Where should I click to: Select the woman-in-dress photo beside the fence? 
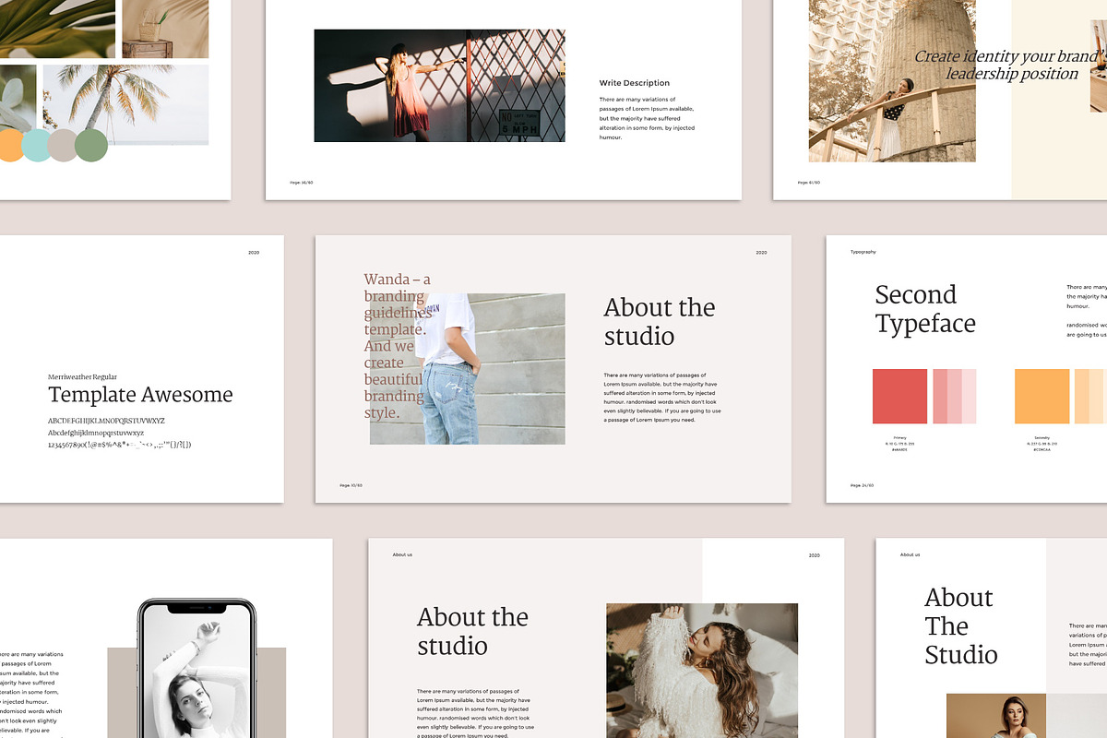point(440,85)
